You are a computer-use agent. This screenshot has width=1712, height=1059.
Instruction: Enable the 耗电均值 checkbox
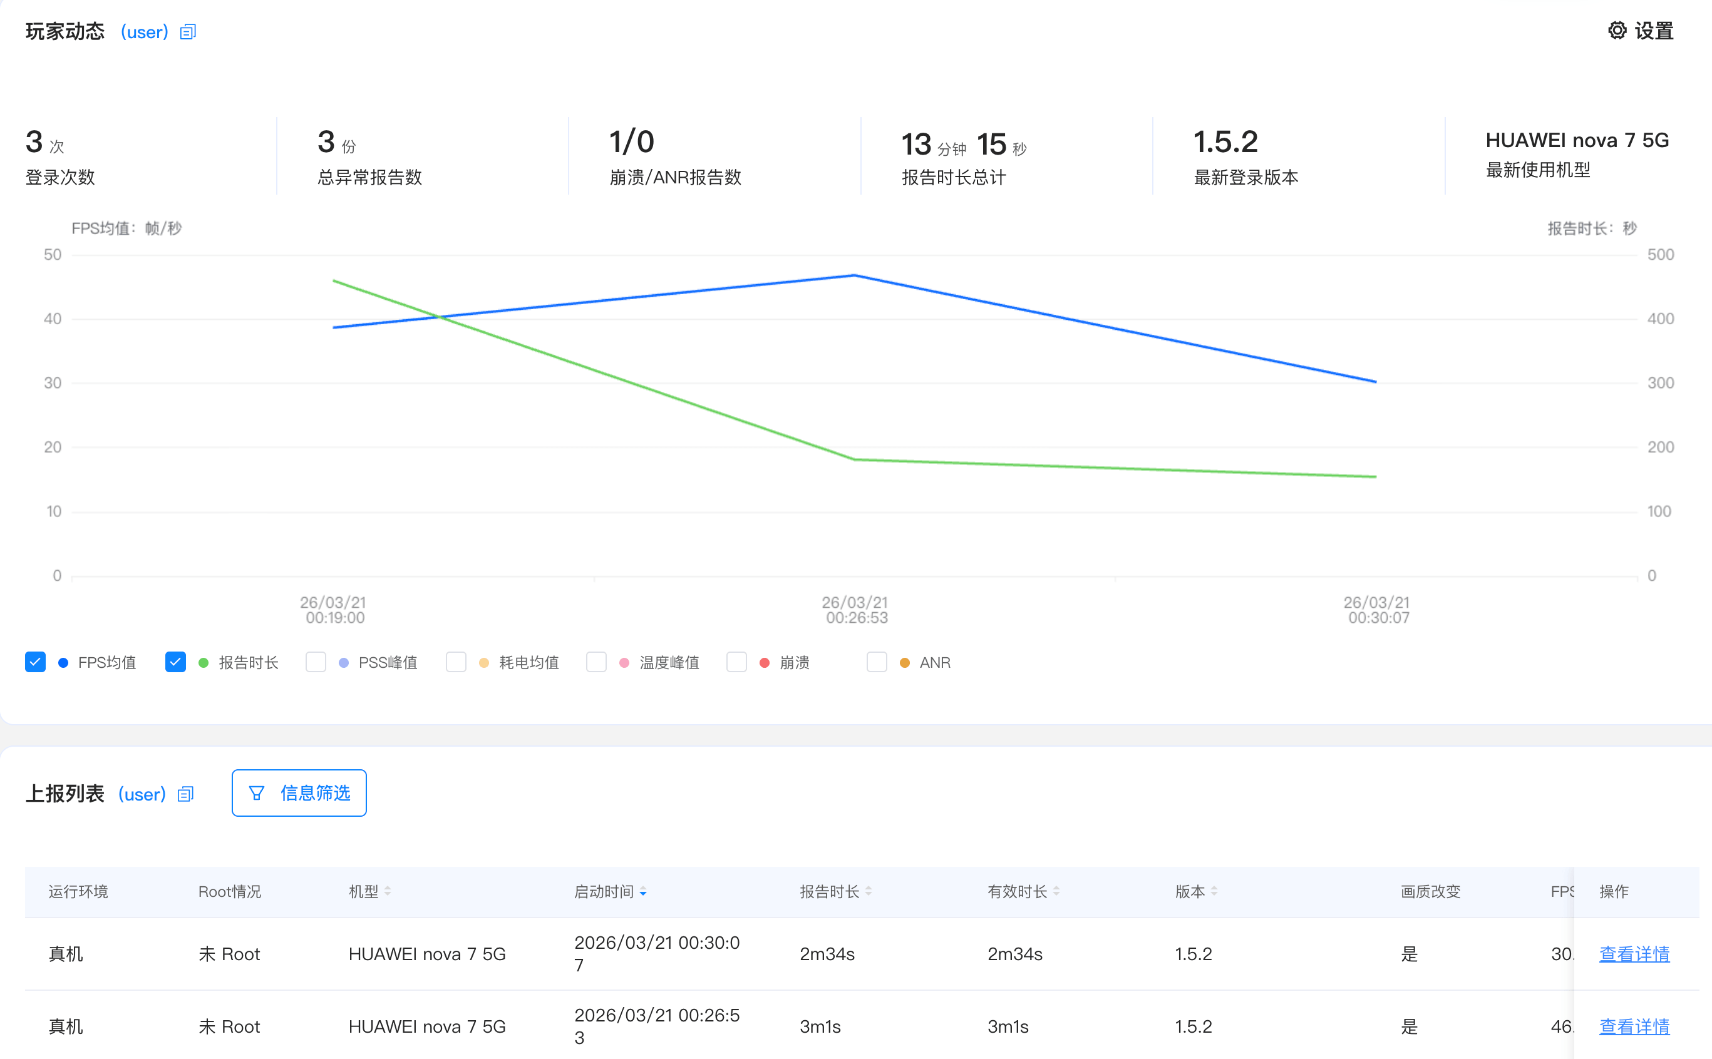click(456, 662)
